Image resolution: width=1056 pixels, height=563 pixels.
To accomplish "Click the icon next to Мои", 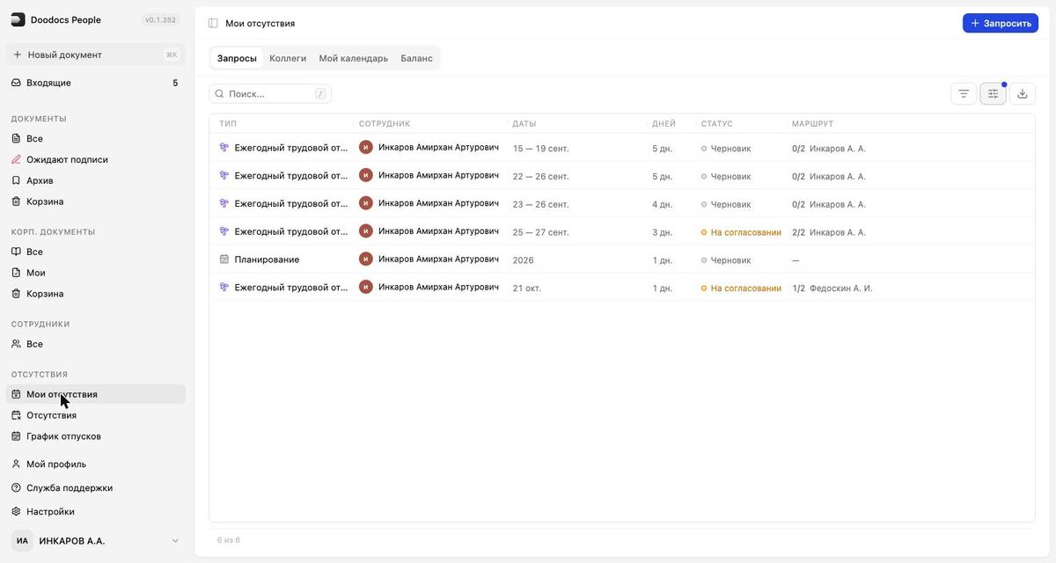I will [x=16, y=273].
